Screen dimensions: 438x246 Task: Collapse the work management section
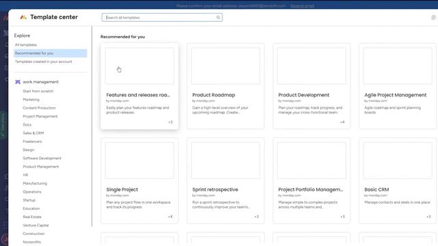point(41,82)
